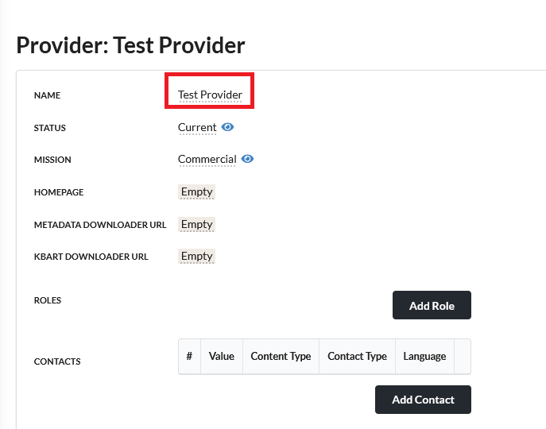Click the MISSION field label
This screenshot has width=546, height=429.
(x=52, y=160)
